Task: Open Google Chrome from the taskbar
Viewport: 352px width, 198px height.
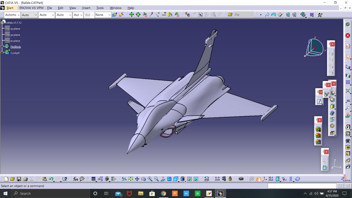Action: tap(164, 193)
